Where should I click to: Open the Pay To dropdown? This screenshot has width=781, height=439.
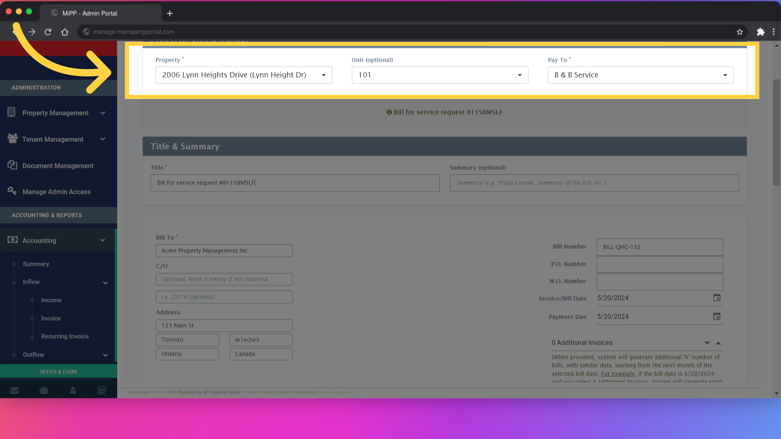(x=641, y=75)
